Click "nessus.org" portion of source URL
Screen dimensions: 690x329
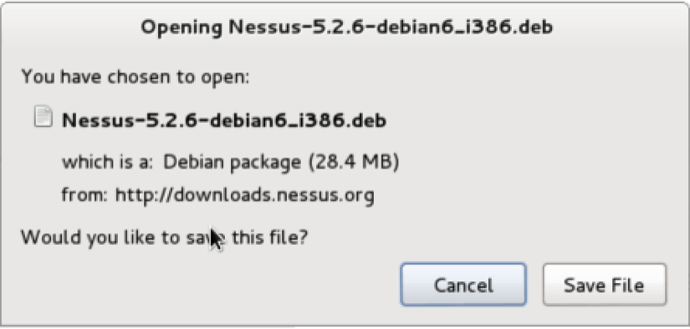(x=324, y=195)
